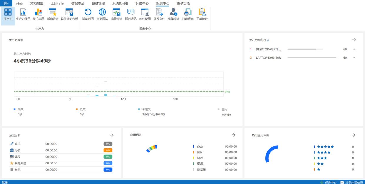
Task: Toggle the 未定义 legend series
Action: (x=146, y=109)
